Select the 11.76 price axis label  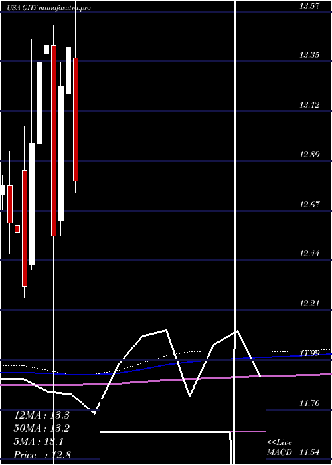[309, 403]
